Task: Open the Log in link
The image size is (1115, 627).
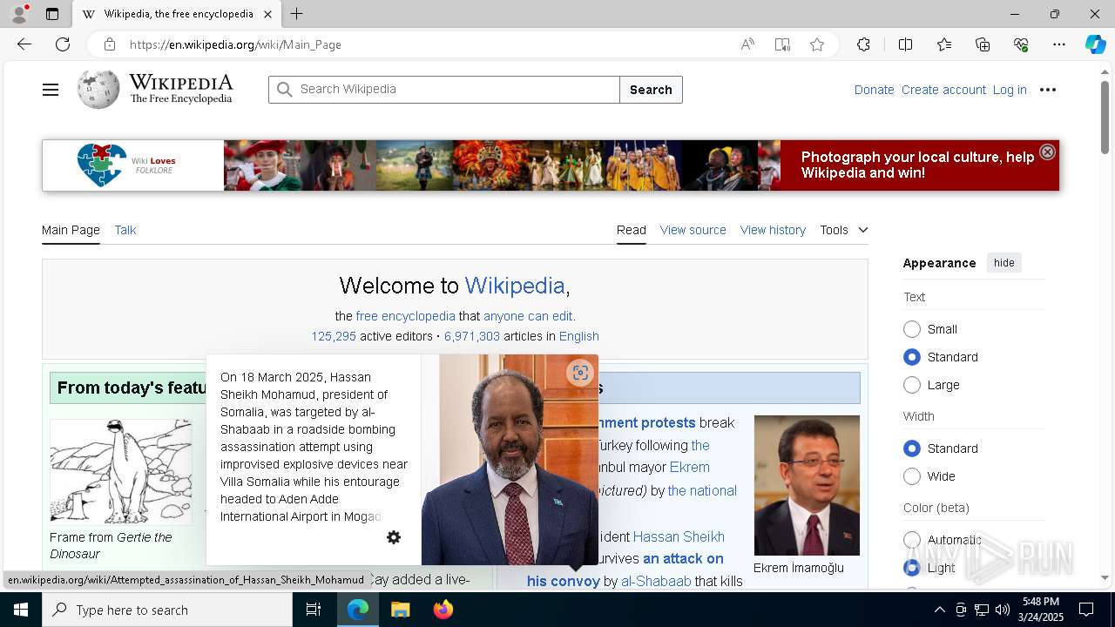Action: pyautogui.click(x=1010, y=90)
